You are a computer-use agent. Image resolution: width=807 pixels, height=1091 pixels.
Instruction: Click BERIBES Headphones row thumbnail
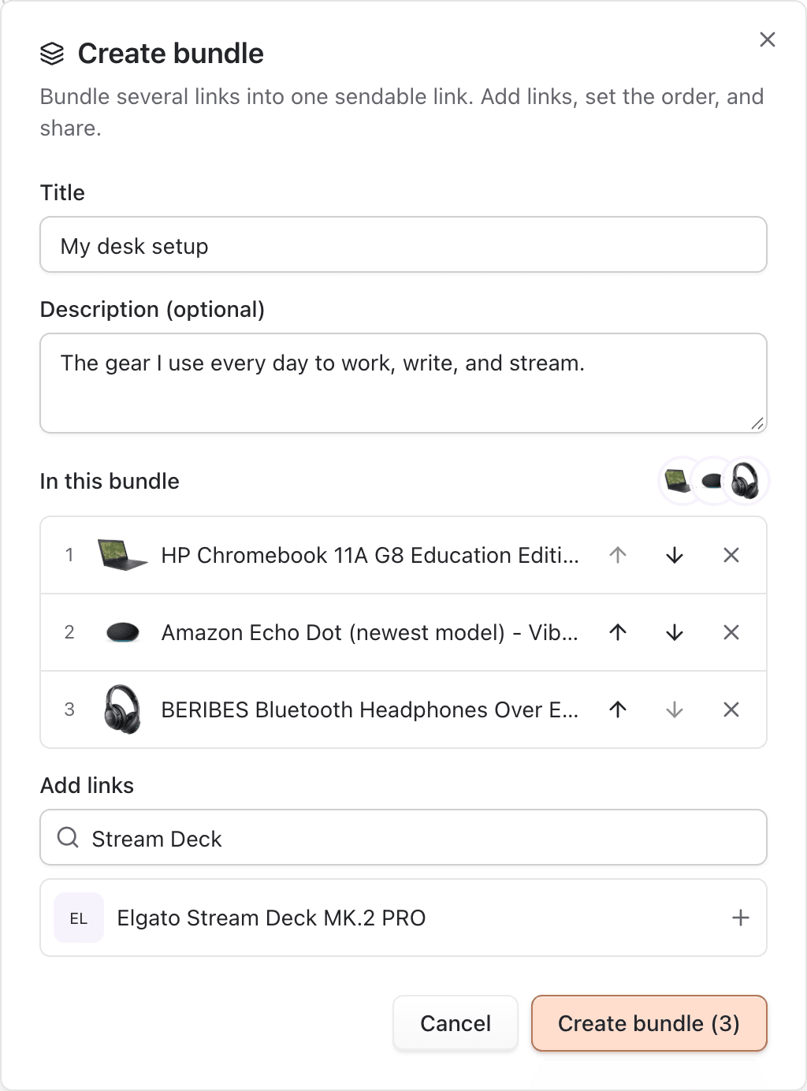click(x=122, y=709)
